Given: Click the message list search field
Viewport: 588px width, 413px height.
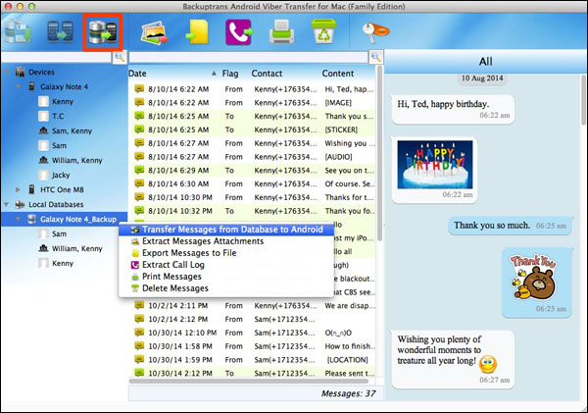Looking at the screenshot, I should (249, 57).
